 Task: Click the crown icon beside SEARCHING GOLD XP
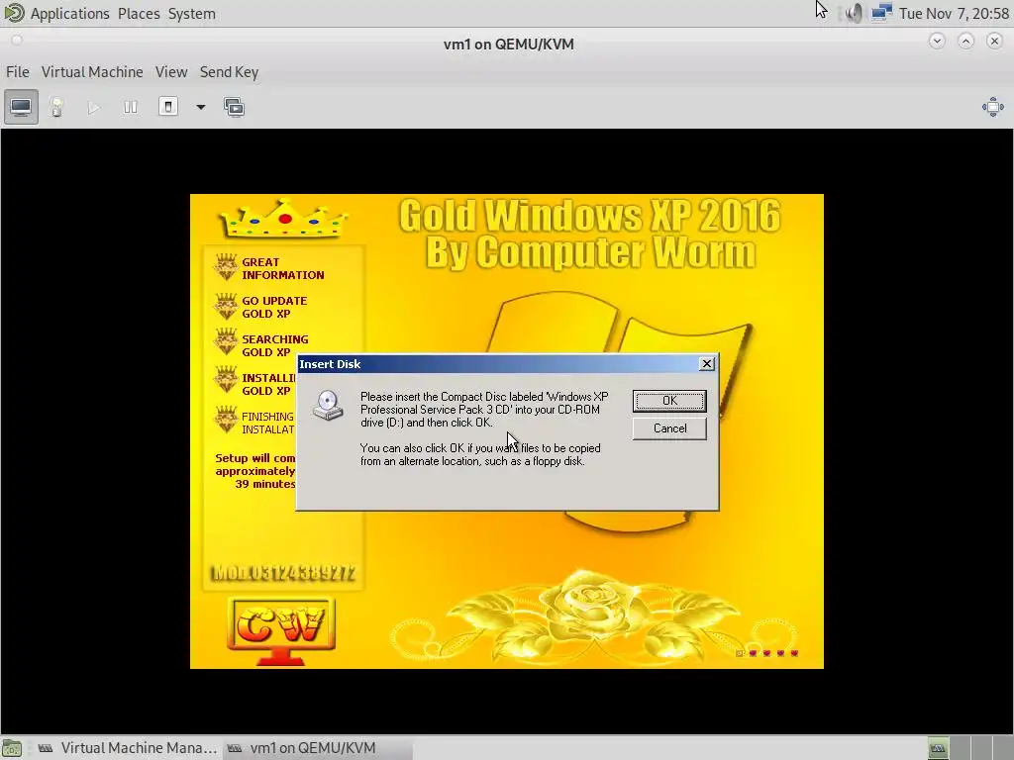227,341
